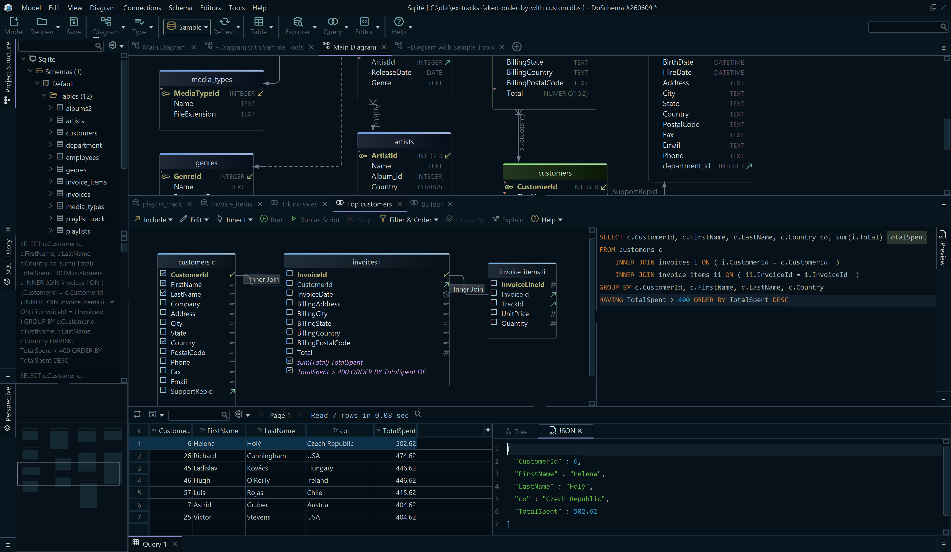The height and width of the screenshot is (552, 951).
Task: Click the tree settings gear icon
Action: tap(112, 45)
